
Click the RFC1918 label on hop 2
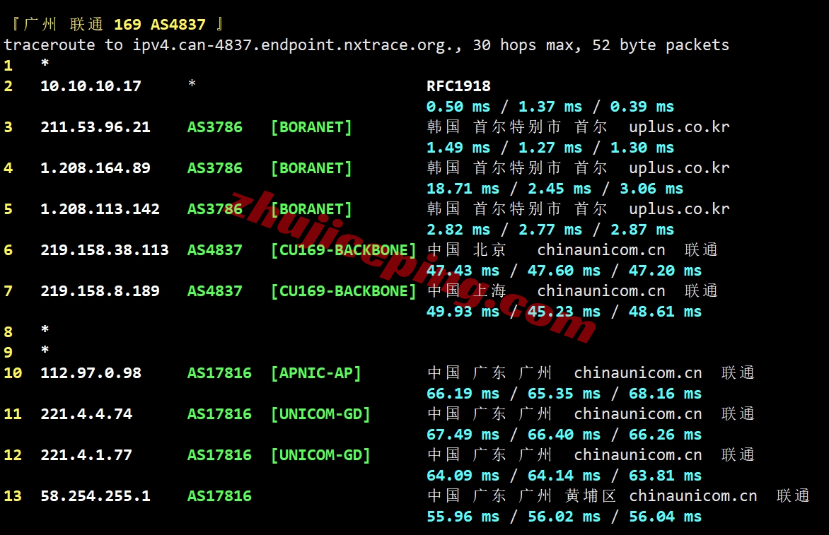(x=458, y=86)
